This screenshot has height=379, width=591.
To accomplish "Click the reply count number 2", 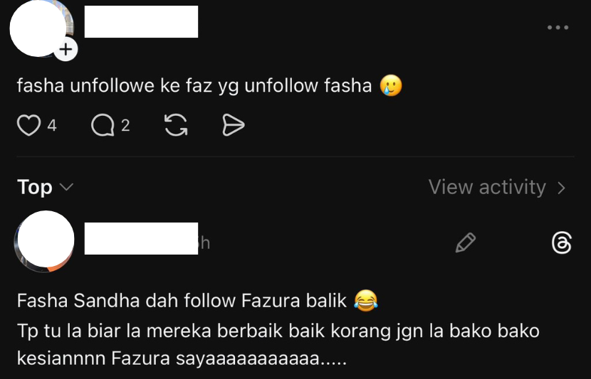I will point(125,125).
